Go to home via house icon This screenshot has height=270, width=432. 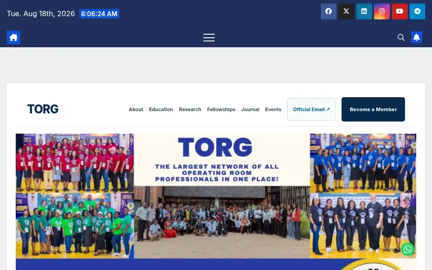tap(13, 37)
